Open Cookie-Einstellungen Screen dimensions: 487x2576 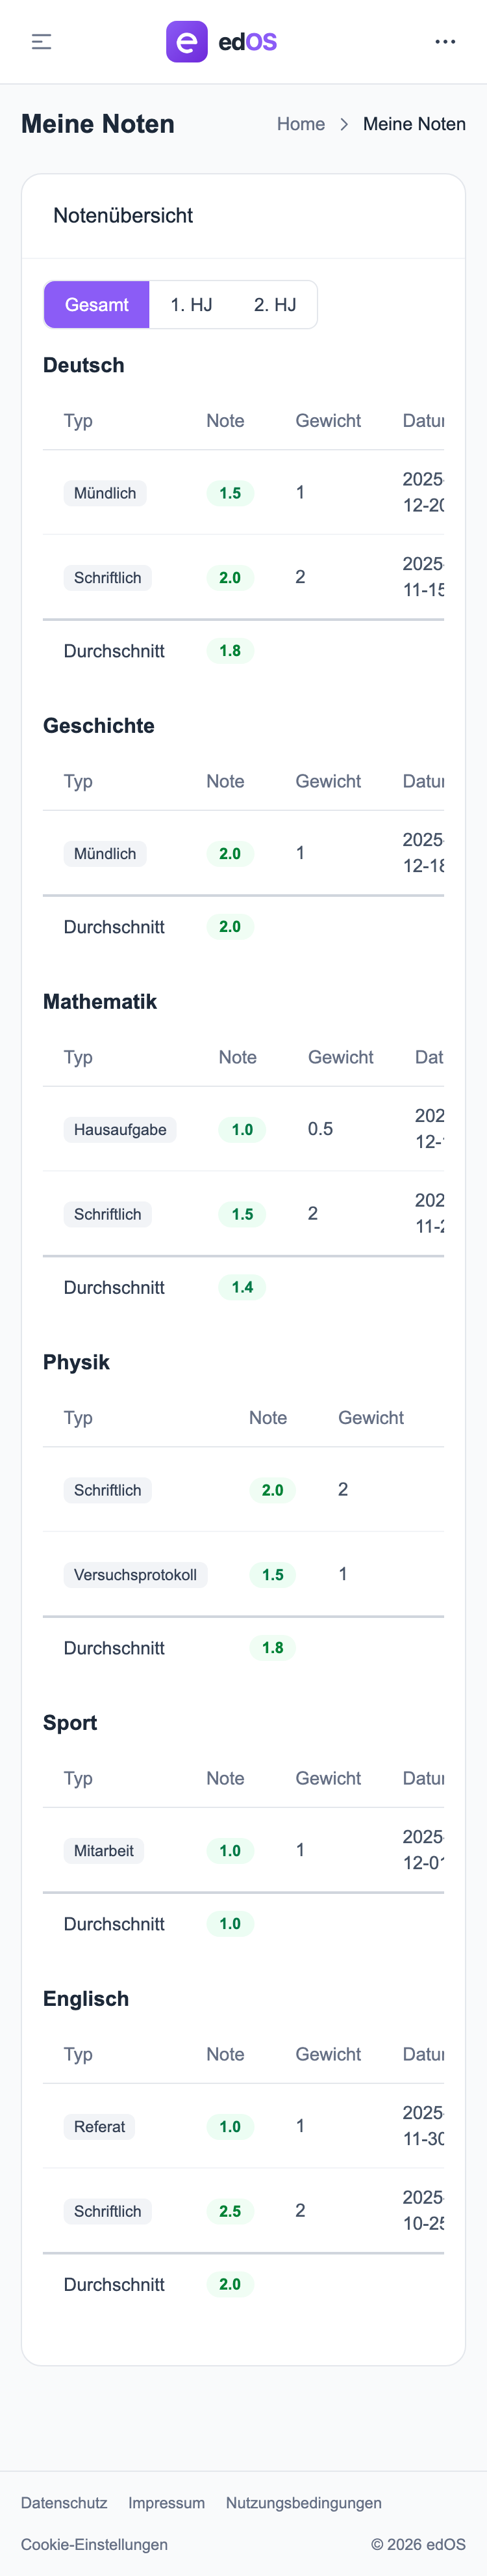pyautogui.click(x=96, y=2544)
